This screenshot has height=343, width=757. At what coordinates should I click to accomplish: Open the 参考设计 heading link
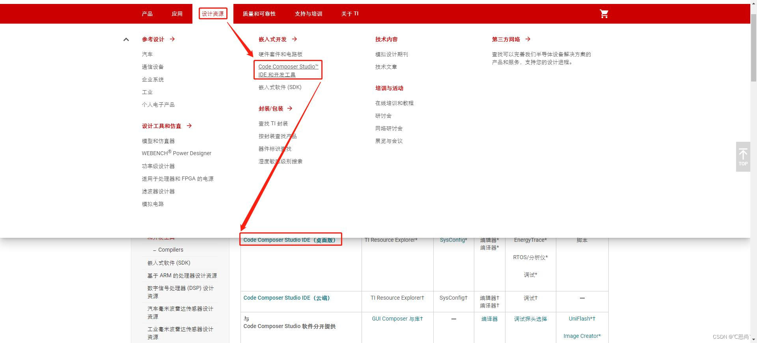[x=153, y=39]
